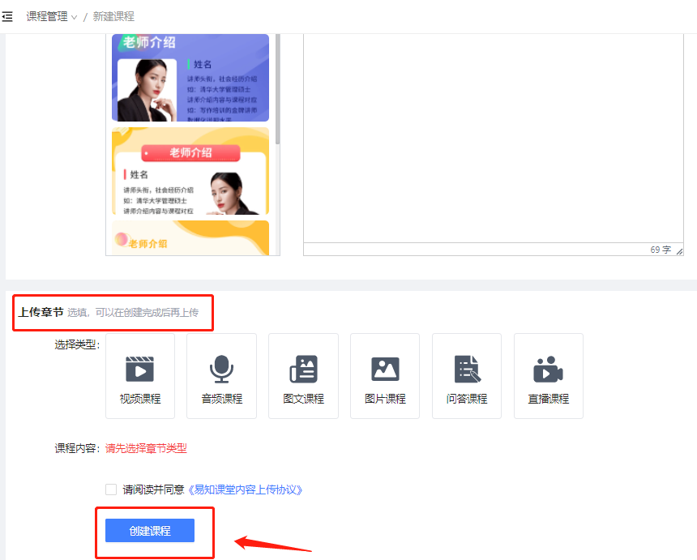Select the yellow 老师介绍 template with red banner
The width and height of the screenshot is (697, 560).
pos(190,171)
